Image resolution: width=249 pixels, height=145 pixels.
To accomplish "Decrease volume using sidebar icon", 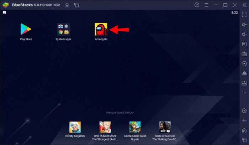I will (244, 34).
